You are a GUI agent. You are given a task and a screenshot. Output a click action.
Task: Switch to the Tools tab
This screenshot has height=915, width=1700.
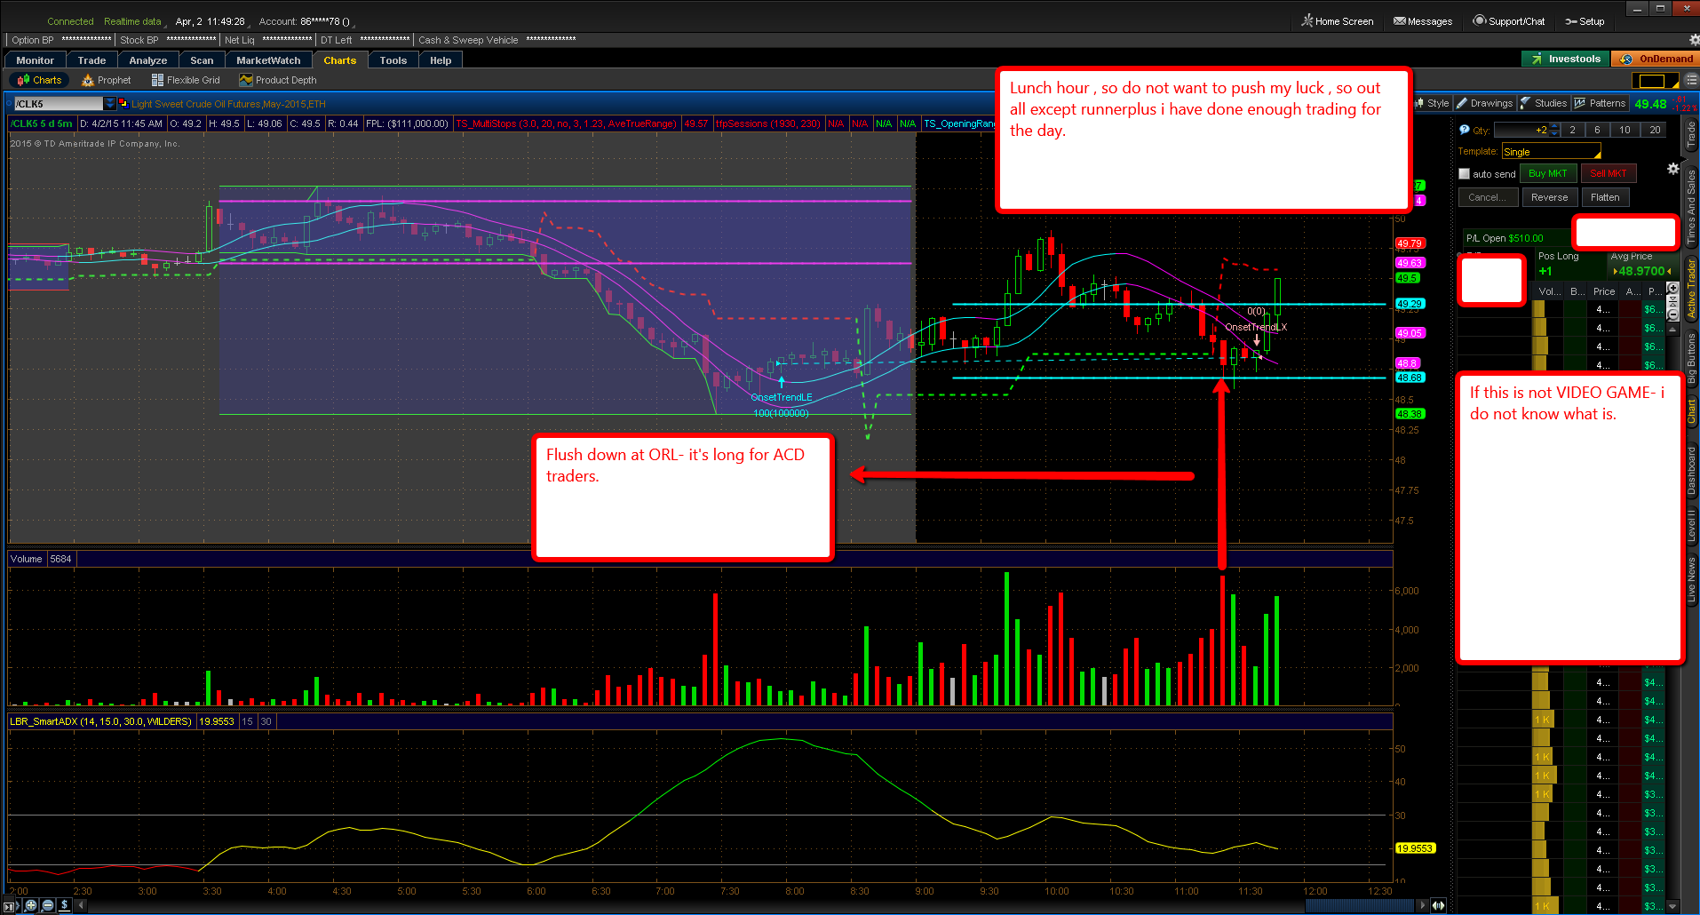point(393,60)
